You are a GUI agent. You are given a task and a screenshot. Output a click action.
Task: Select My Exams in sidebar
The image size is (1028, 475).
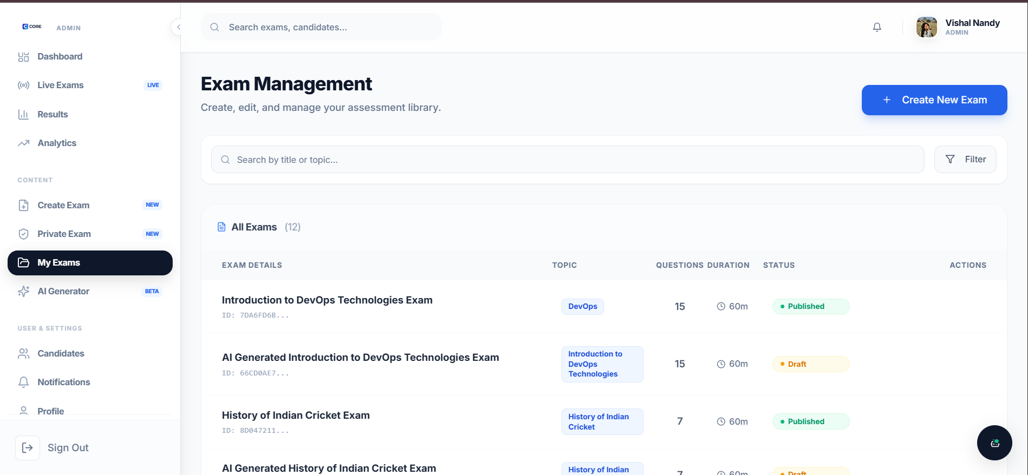click(90, 262)
